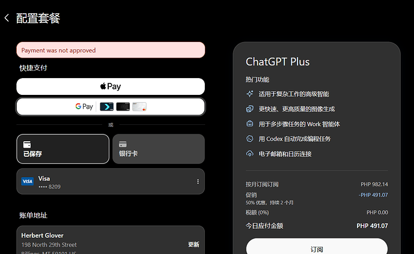Click 更新 to update billing address
This screenshot has height=254, width=414.
tap(193, 244)
